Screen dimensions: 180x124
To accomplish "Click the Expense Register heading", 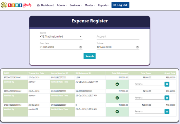I will point(89,21).
